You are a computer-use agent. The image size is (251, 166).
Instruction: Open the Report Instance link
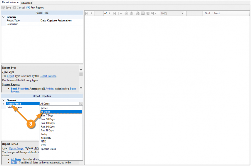coord(48,76)
